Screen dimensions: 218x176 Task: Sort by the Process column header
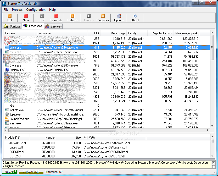pyautogui.click(x=19, y=33)
